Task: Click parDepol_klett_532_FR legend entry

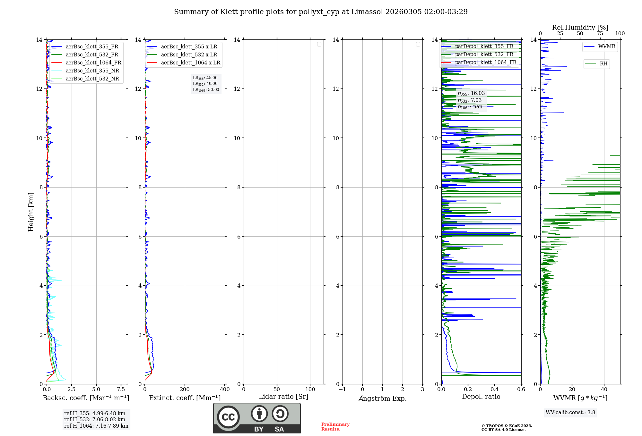Action: (484, 55)
